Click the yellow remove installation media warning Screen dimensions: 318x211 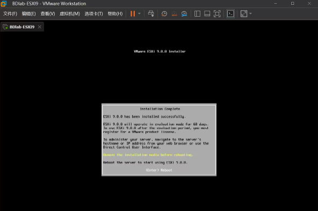coord(148,155)
